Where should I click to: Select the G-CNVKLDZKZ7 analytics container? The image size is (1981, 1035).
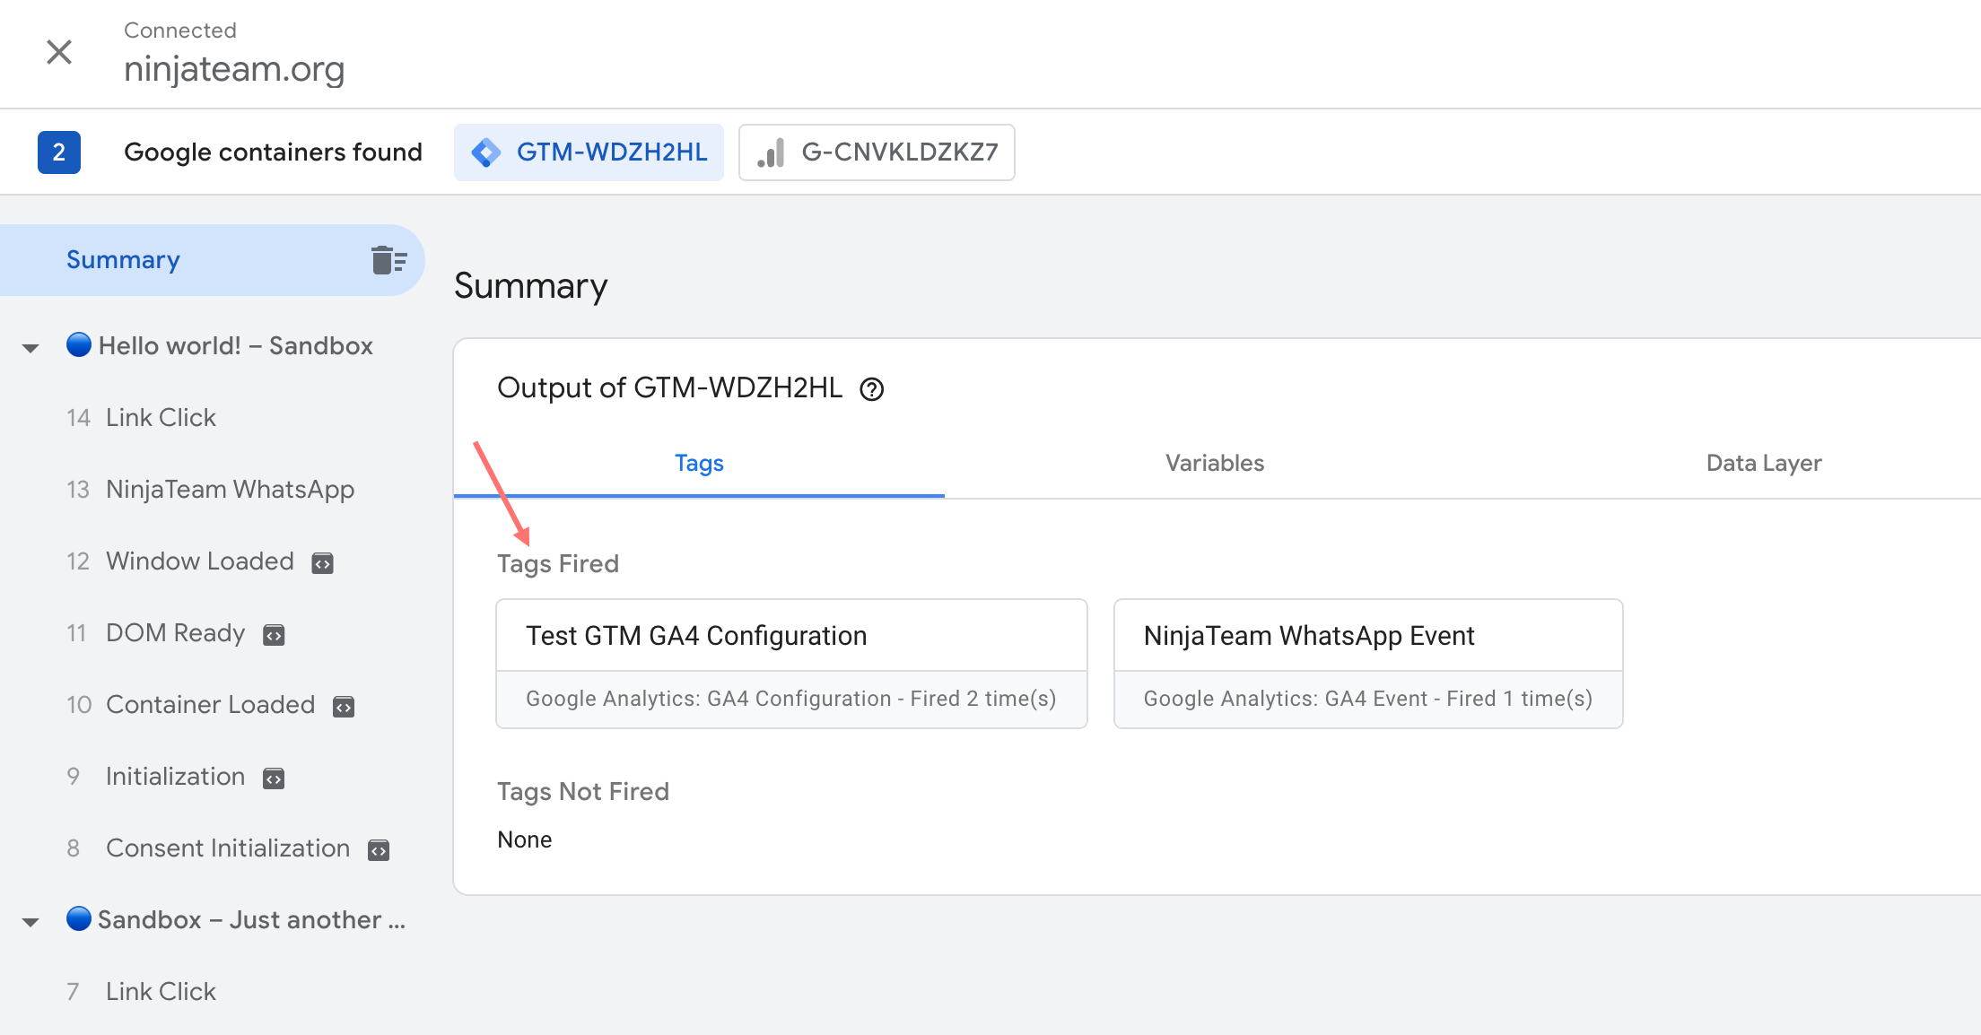pos(877,152)
